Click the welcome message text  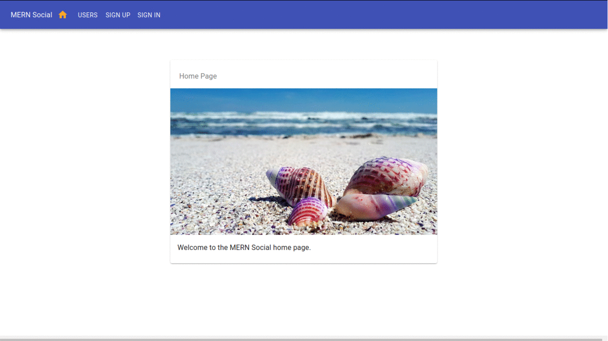(244, 248)
